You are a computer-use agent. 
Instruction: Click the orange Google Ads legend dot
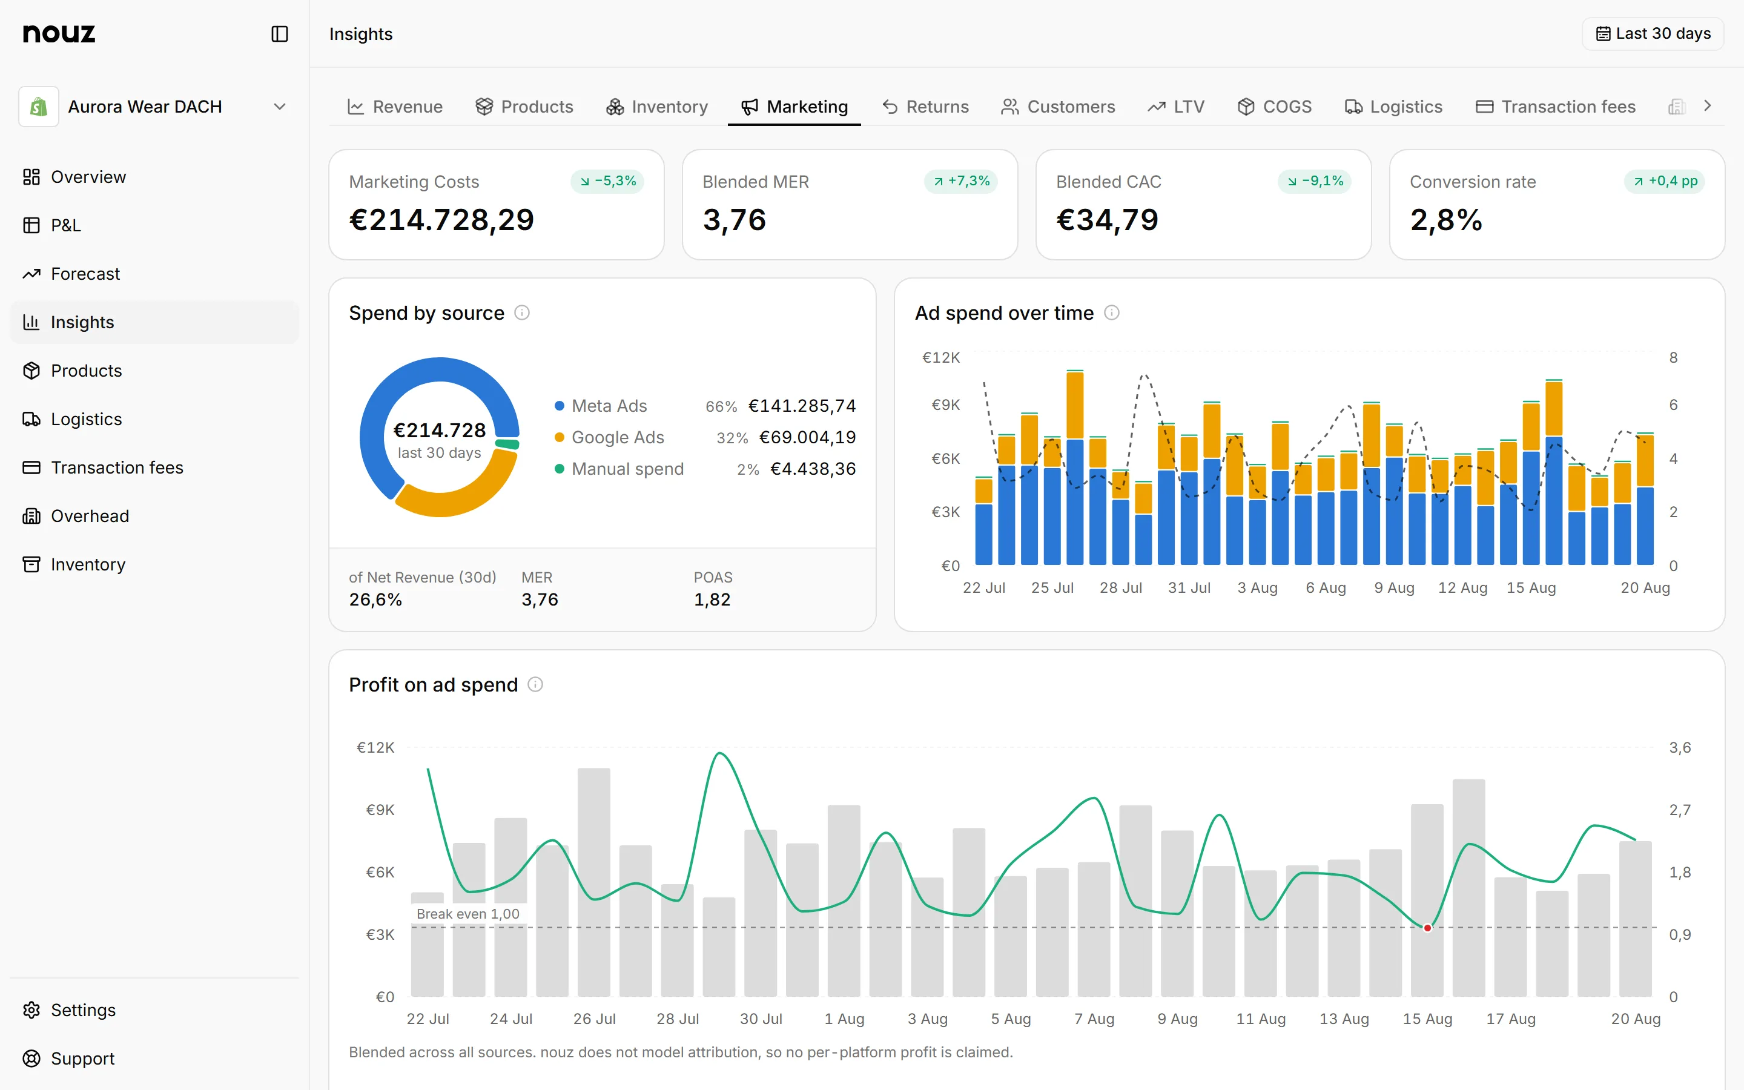[560, 438]
